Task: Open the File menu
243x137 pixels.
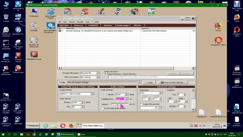Action: click(x=60, y=22)
